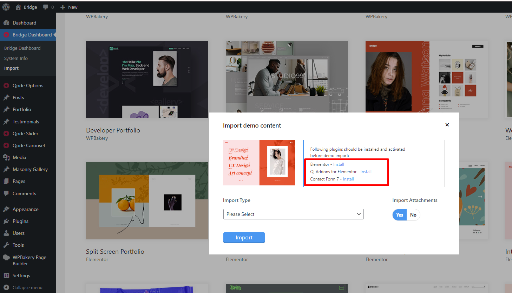
Task: Click the Media library icon
Action: point(6,157)
